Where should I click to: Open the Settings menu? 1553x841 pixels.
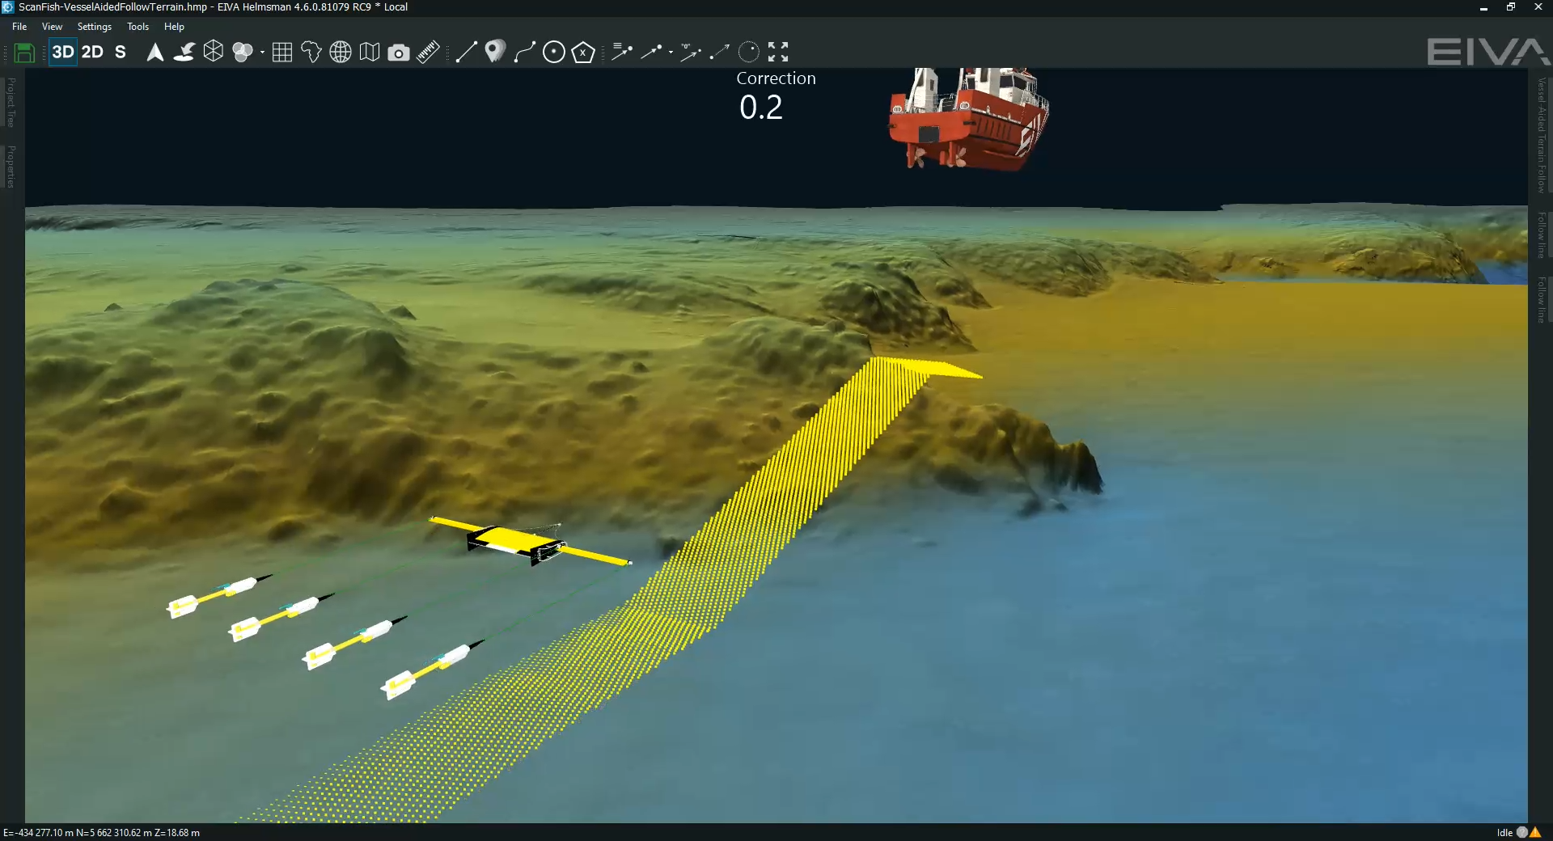pos(94,27)
